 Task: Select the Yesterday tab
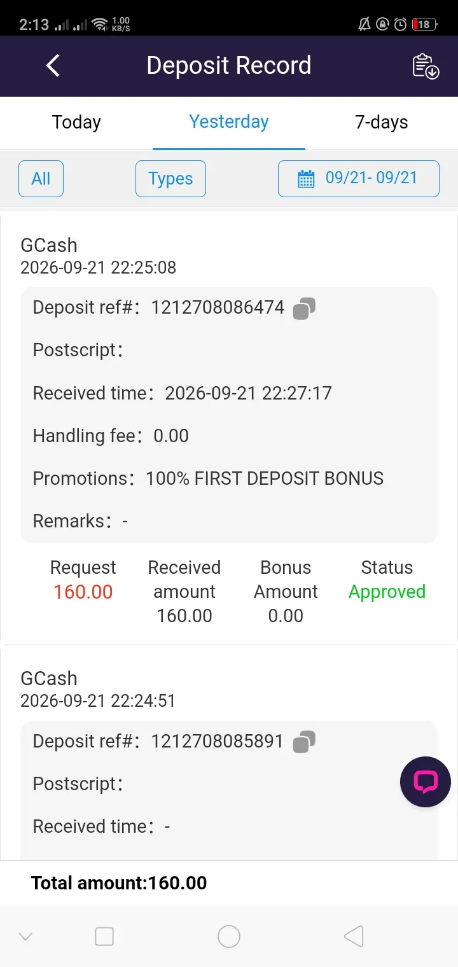[x=229, y=122]
